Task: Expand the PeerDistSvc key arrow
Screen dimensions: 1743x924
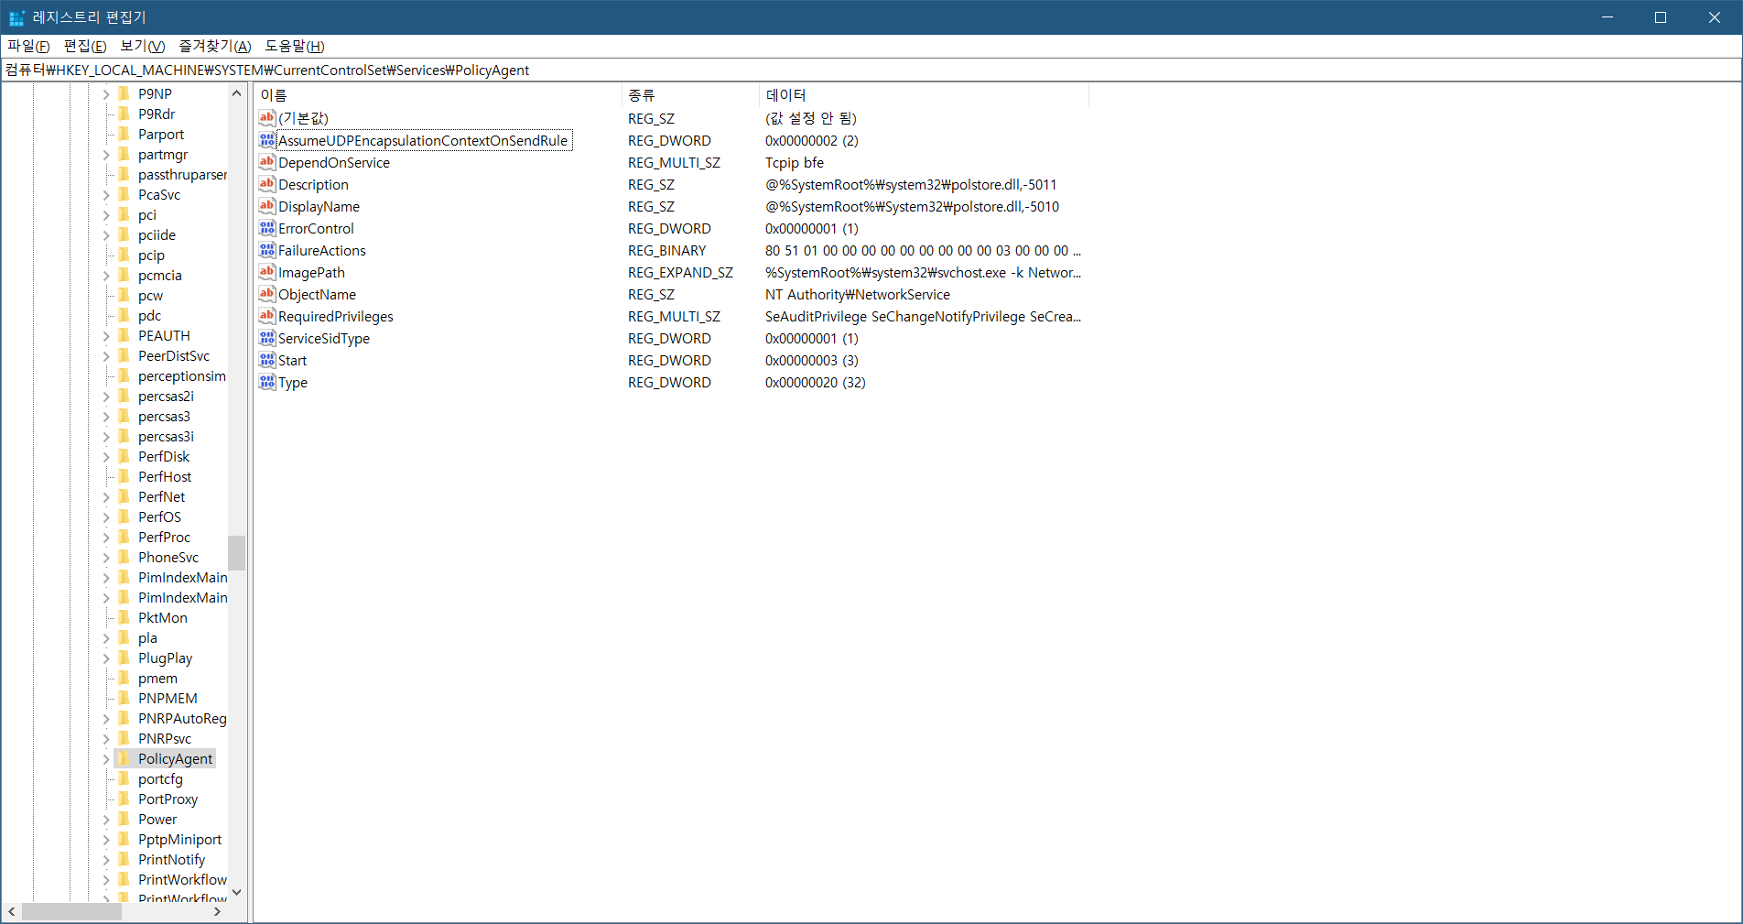Action: tap(106, 356)
